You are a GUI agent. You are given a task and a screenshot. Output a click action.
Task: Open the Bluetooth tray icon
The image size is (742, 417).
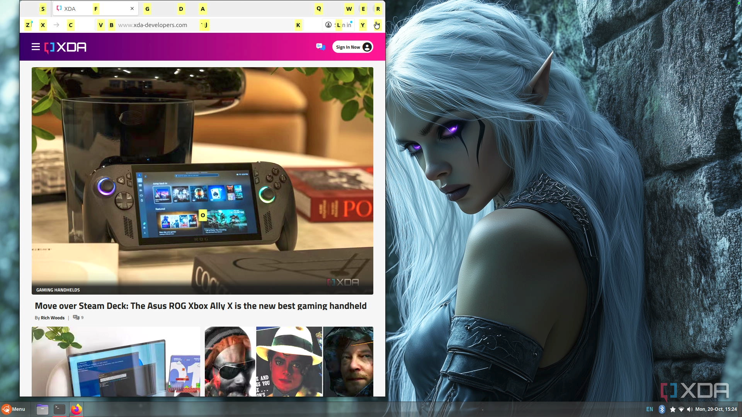[662, 409]
